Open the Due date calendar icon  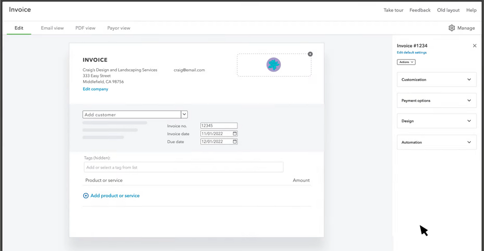click(x=235, y=142)
